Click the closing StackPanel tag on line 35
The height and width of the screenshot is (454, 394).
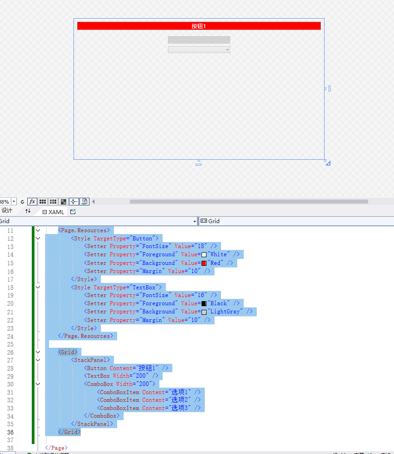pos(92,424)
